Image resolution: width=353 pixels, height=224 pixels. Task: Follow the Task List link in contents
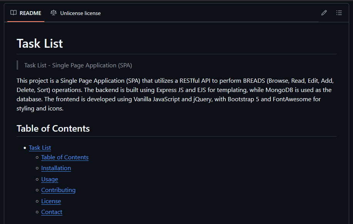[40, 148]
